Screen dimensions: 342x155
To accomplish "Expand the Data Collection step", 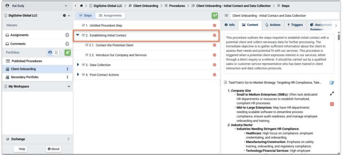I will (78, 65).
